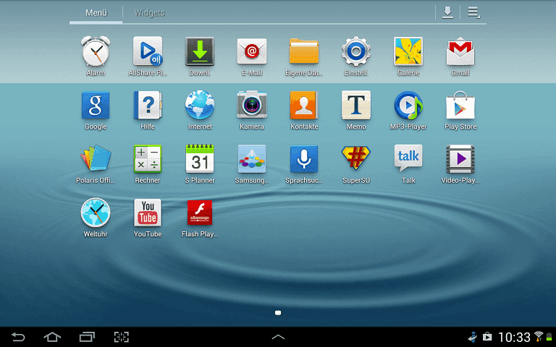This screenshot has height=347, width=556.
Task: Tap the Wi-Fi status icon
Action: point(539,336)
